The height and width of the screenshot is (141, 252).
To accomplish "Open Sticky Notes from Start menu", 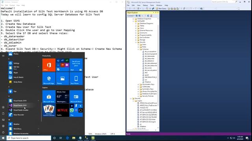I will tap(18, 82).
